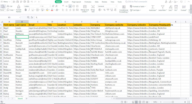Add a new sheet with the plus button

27,98
